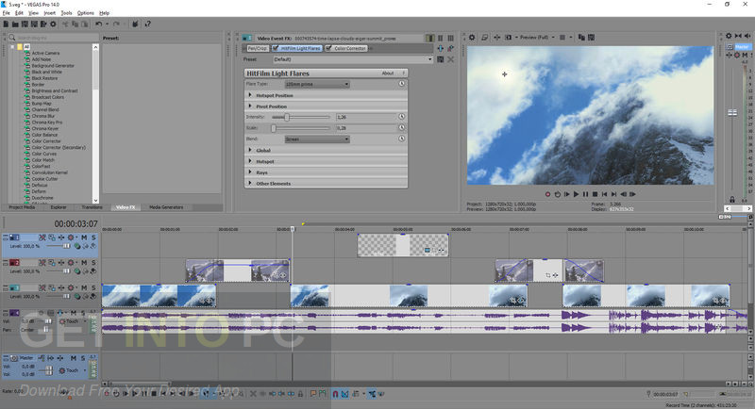The width and height of the screenshot is (755, 409).
Task: Switch to the Media Generators tab
Action: click(166, 207)
